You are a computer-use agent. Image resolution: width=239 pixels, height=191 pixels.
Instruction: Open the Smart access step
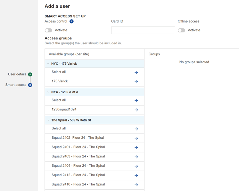pyautogui.click(x=16, y=85)
